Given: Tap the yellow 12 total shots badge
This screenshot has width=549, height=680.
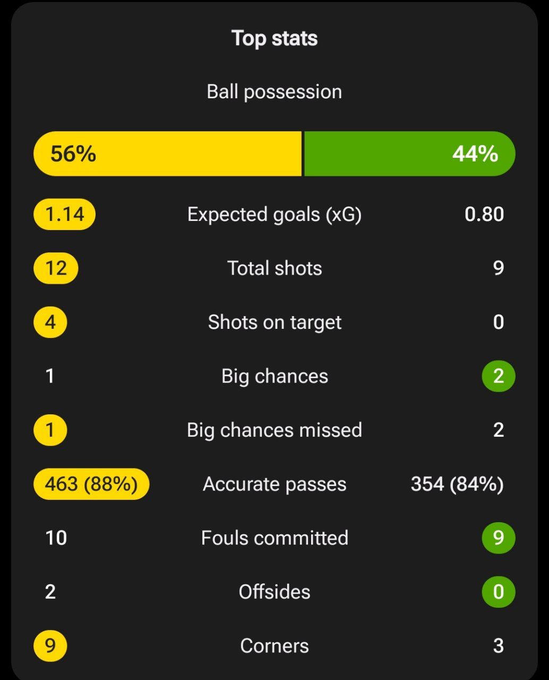Looking at the screenshot, I should 56,268.
